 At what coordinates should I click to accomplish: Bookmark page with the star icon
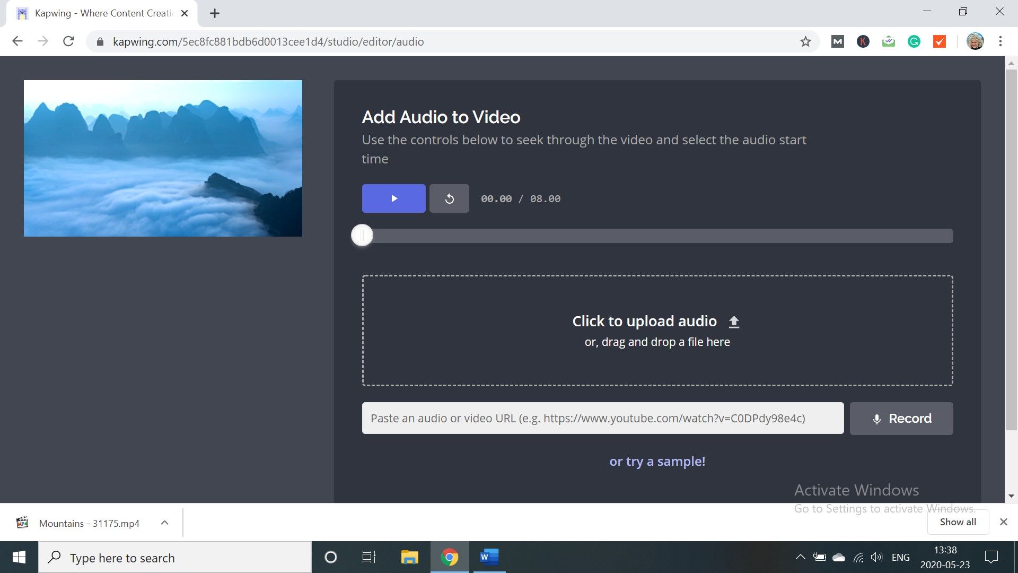[805, 41]
